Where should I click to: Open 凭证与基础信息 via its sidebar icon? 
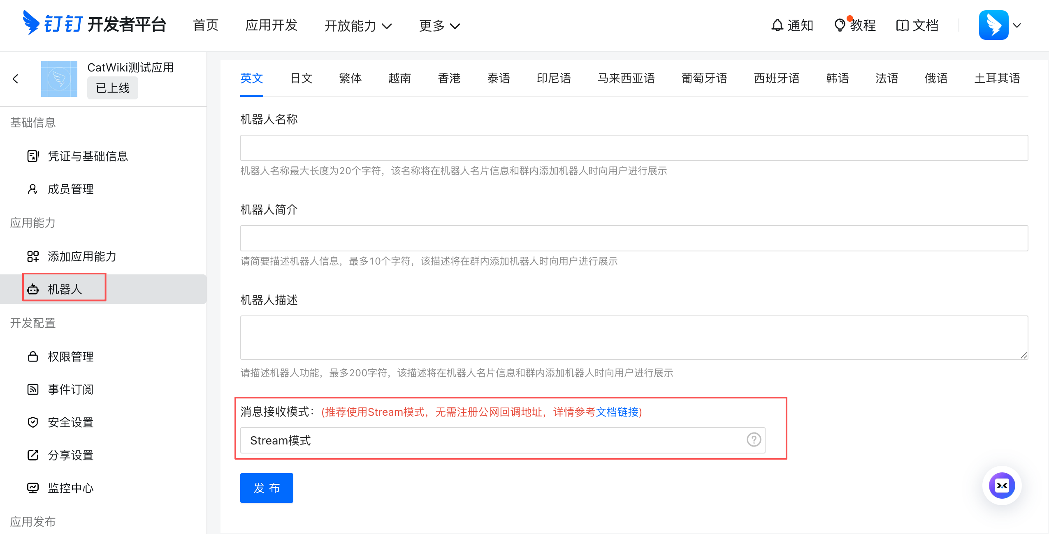[x=33, y=156]
